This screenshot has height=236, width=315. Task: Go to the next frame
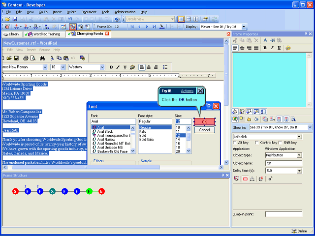[147, 27]
